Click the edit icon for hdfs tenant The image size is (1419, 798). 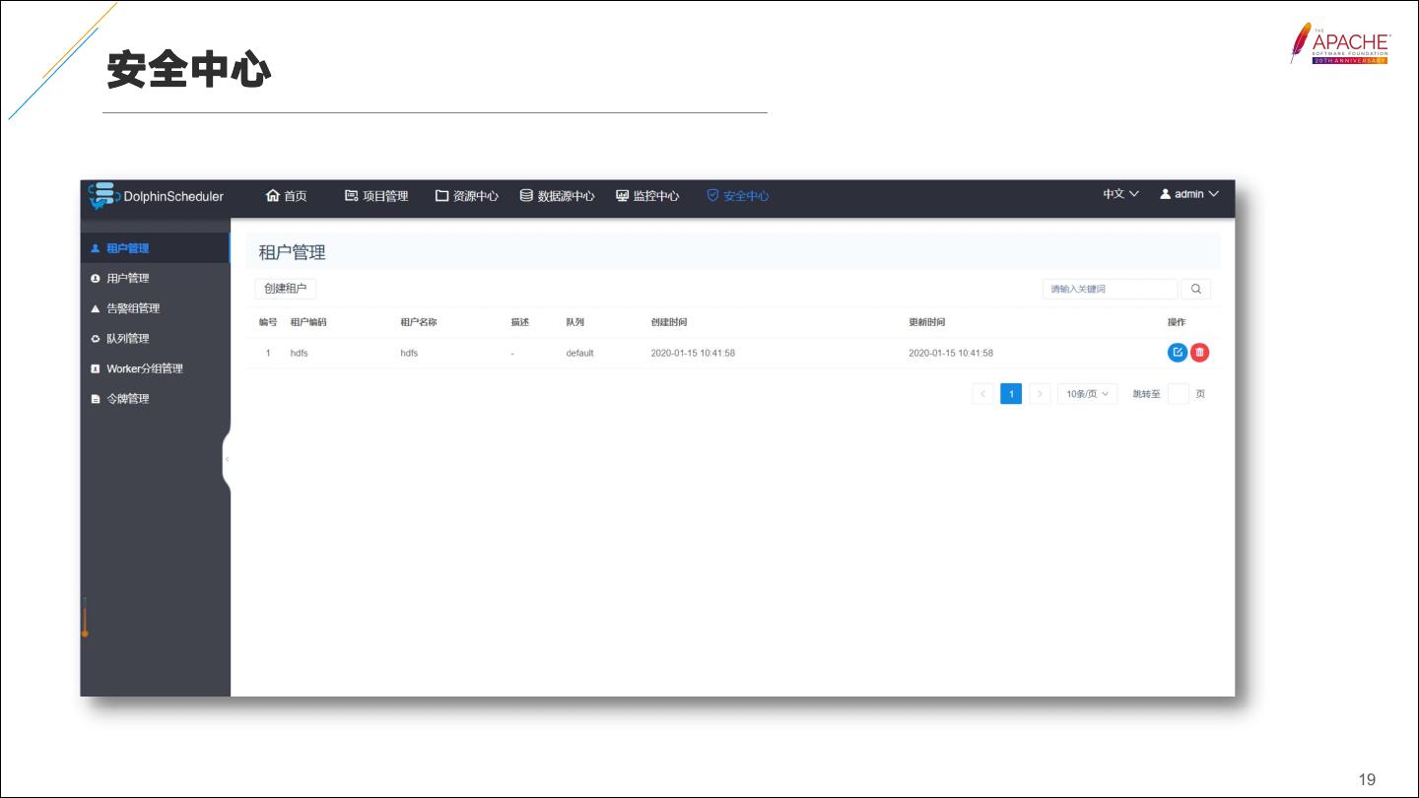(x=1177, y=353)
